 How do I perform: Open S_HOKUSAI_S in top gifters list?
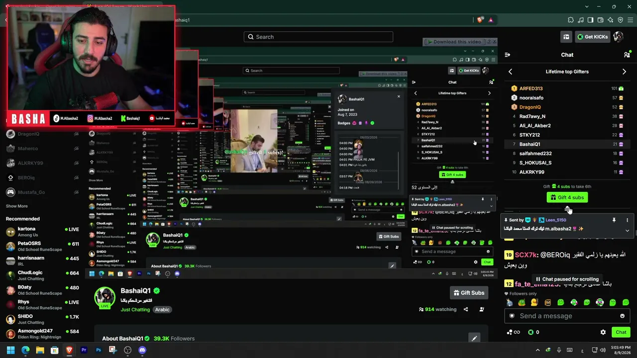[535, 163]
